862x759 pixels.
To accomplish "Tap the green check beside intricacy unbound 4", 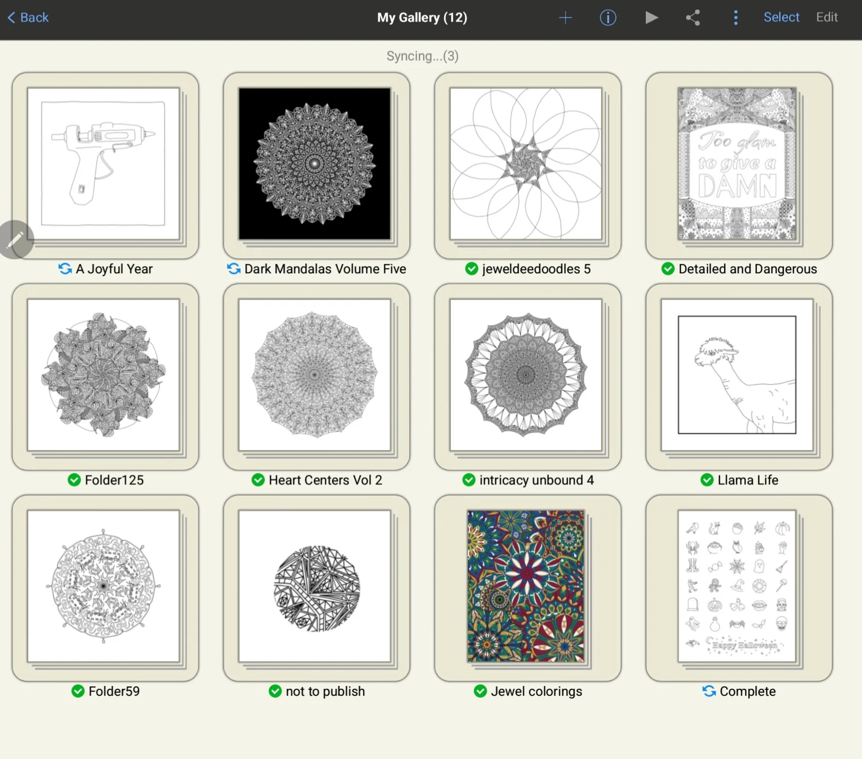I will click(469, 480).
